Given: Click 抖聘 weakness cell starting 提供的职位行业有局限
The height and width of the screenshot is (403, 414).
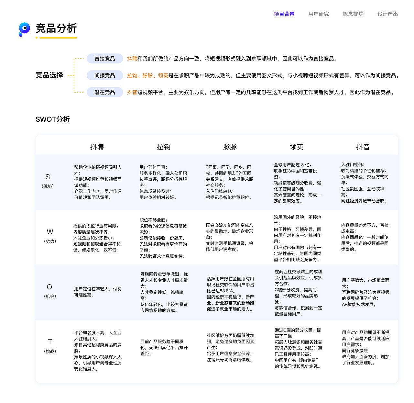Looking at the screenshot, I should pyautogui.click(x=97, y=238).
